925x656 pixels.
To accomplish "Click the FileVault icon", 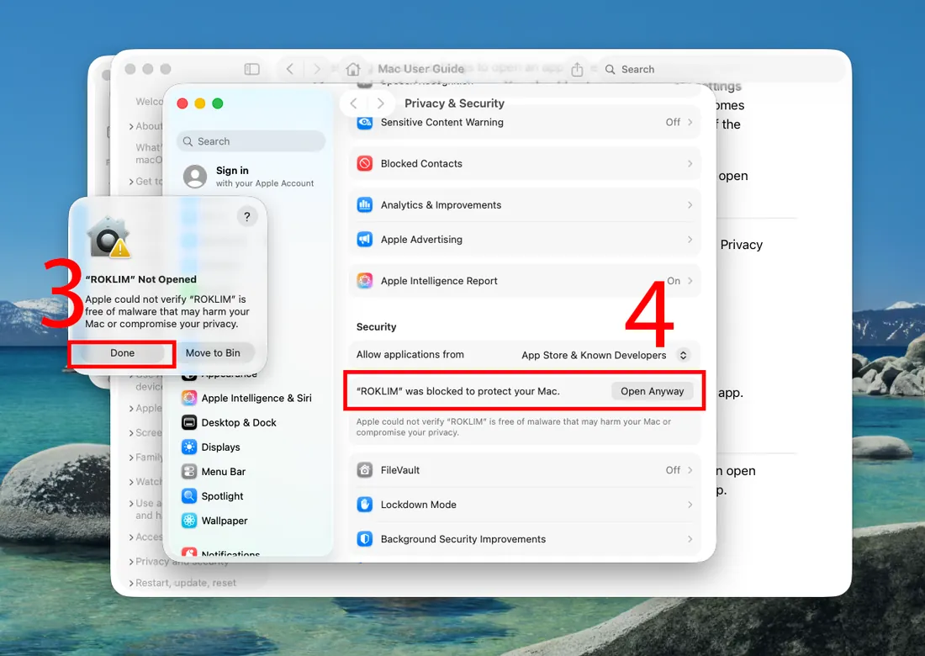I will pos(365,470).
